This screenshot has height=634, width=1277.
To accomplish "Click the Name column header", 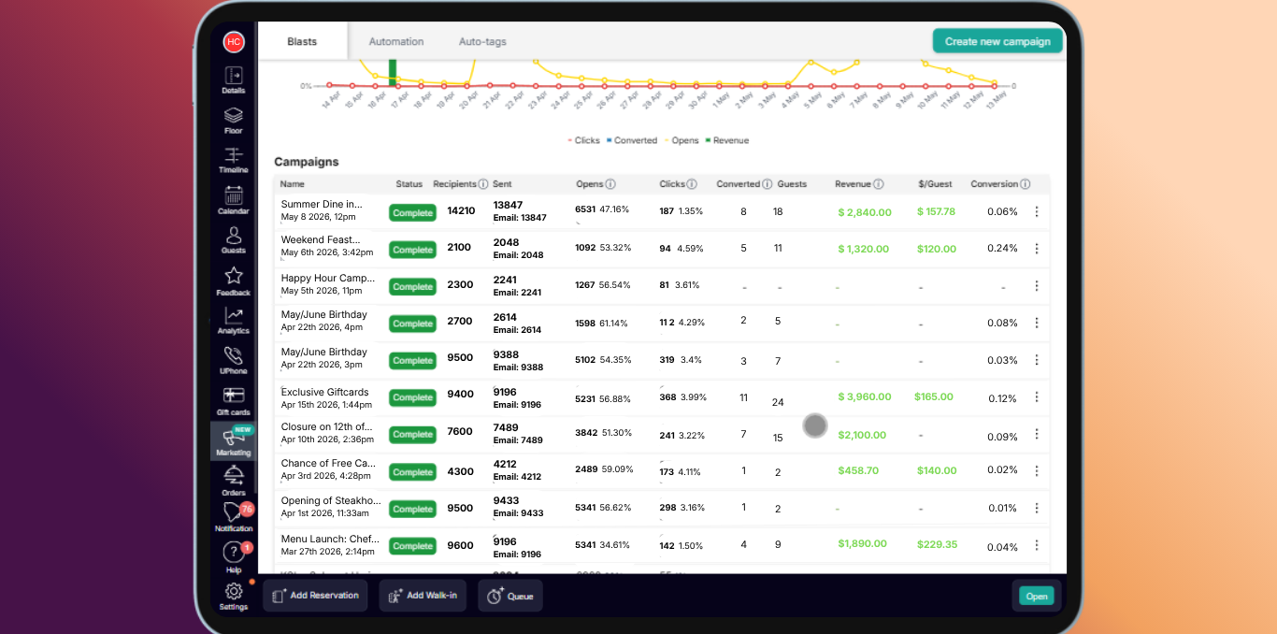I will 293,184.
